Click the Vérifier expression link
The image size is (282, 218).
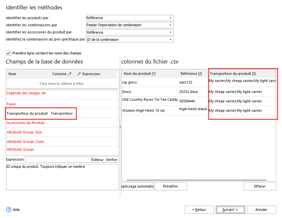coord(112,160)
